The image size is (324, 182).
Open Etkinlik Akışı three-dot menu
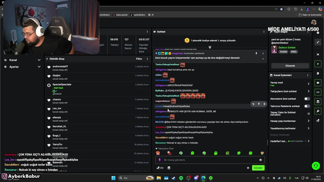147,59
